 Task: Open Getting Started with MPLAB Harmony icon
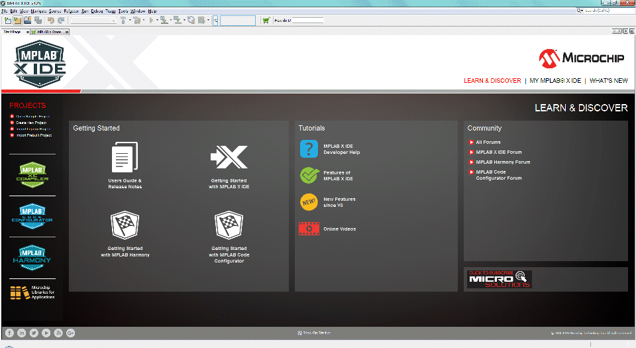pyautogui.click(x=125, y=226)
